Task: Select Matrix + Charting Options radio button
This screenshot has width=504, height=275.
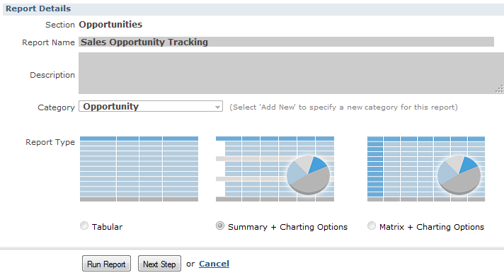Action: (x=371, y=226)
